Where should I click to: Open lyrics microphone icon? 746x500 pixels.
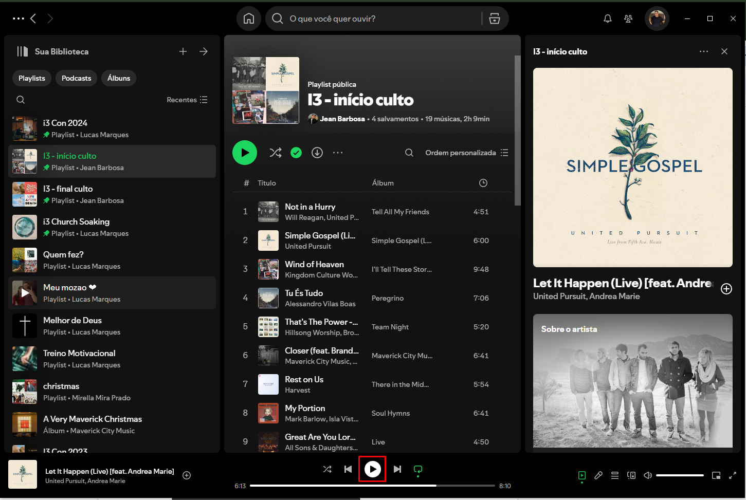click(x=598, y=475)
